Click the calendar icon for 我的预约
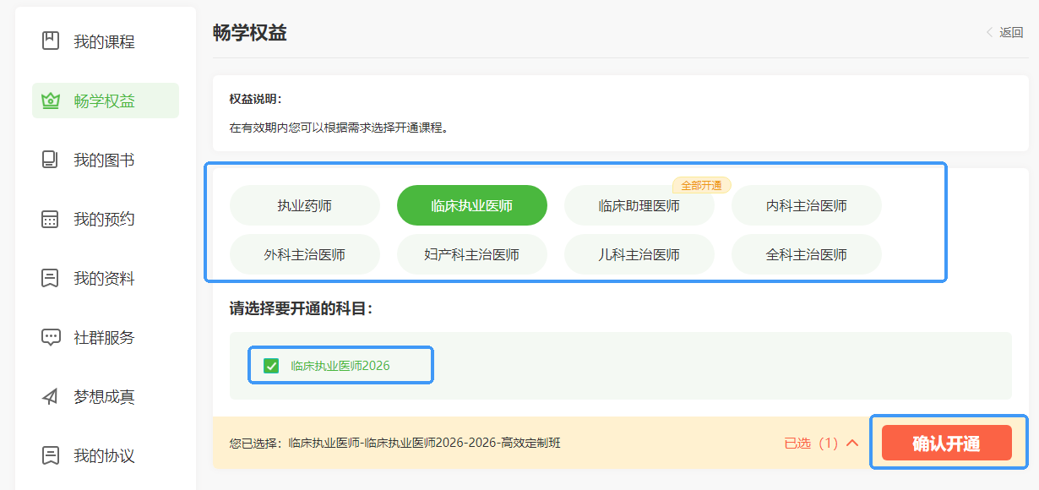This screenshot has width=1039, height=490. [51, 220]
